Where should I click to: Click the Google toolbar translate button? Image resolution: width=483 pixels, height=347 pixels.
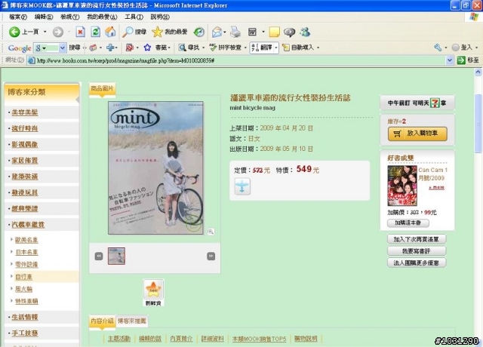tap(262, 48)
